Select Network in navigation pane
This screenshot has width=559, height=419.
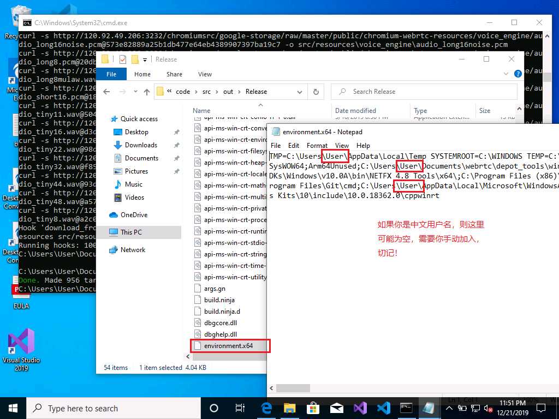(133, 250)
